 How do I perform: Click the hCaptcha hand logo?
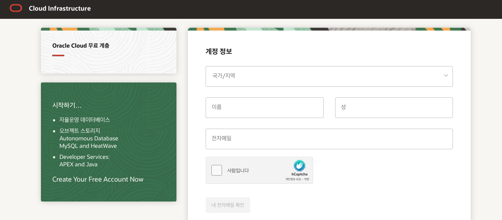[300, 166]
